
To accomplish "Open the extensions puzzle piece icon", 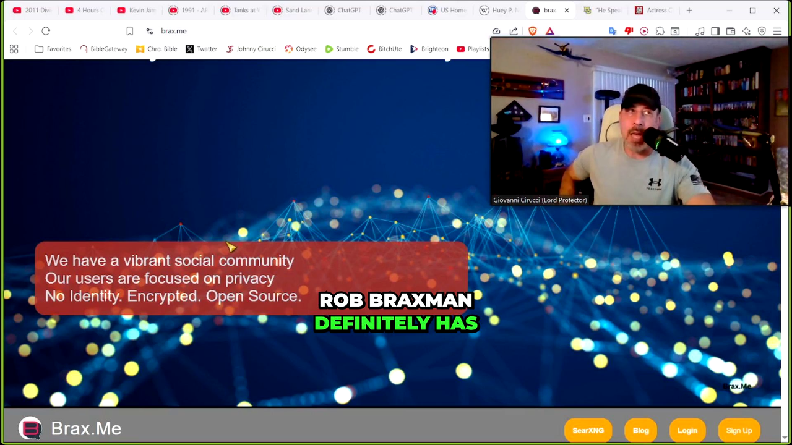I will (x=660, y=31).
